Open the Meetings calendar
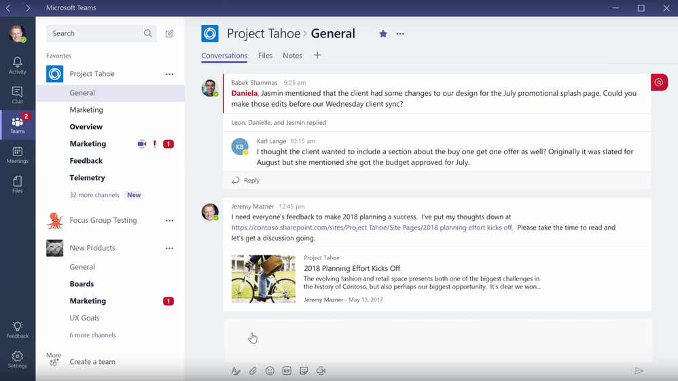The width and height of the screenshot is (678, 381). click(x=17, y=155)
